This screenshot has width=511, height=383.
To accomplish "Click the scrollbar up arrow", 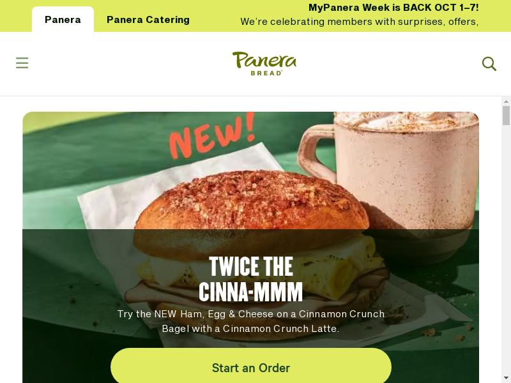I will click(506, 102).
